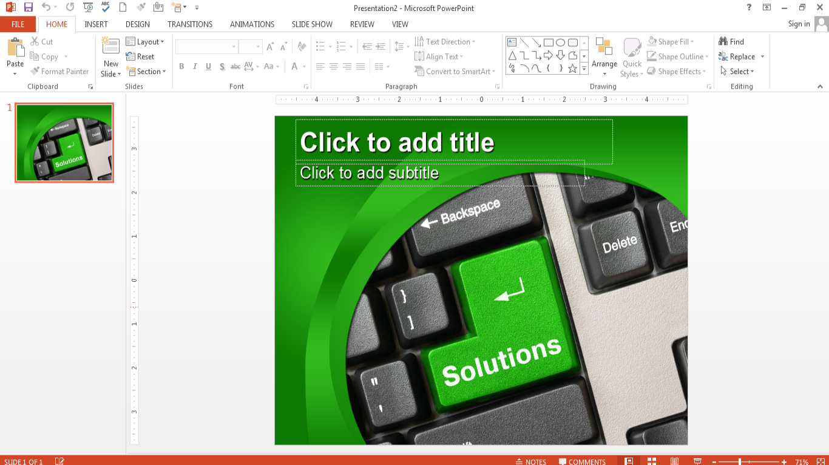Clear all formatting icon
The width and height of the screenshot is (829, 465).
(302, 47)
